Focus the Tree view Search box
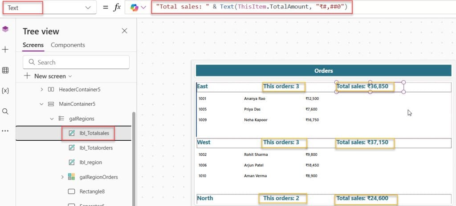The width and height of the screenshot is (456, 206). tap(76, 62)
